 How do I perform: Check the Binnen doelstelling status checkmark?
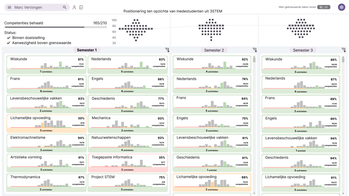pos(9,38)
